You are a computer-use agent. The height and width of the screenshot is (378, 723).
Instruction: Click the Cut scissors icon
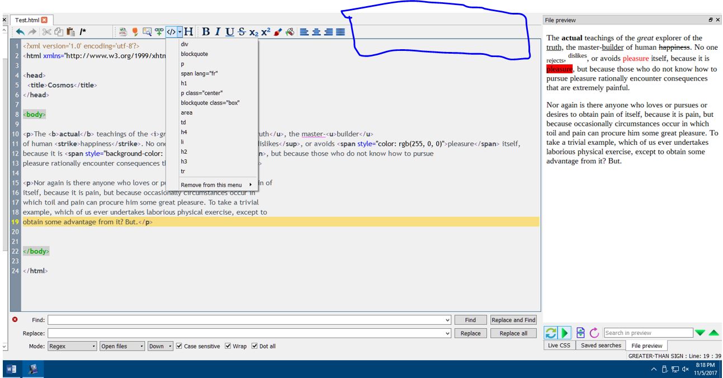(47, 32)
